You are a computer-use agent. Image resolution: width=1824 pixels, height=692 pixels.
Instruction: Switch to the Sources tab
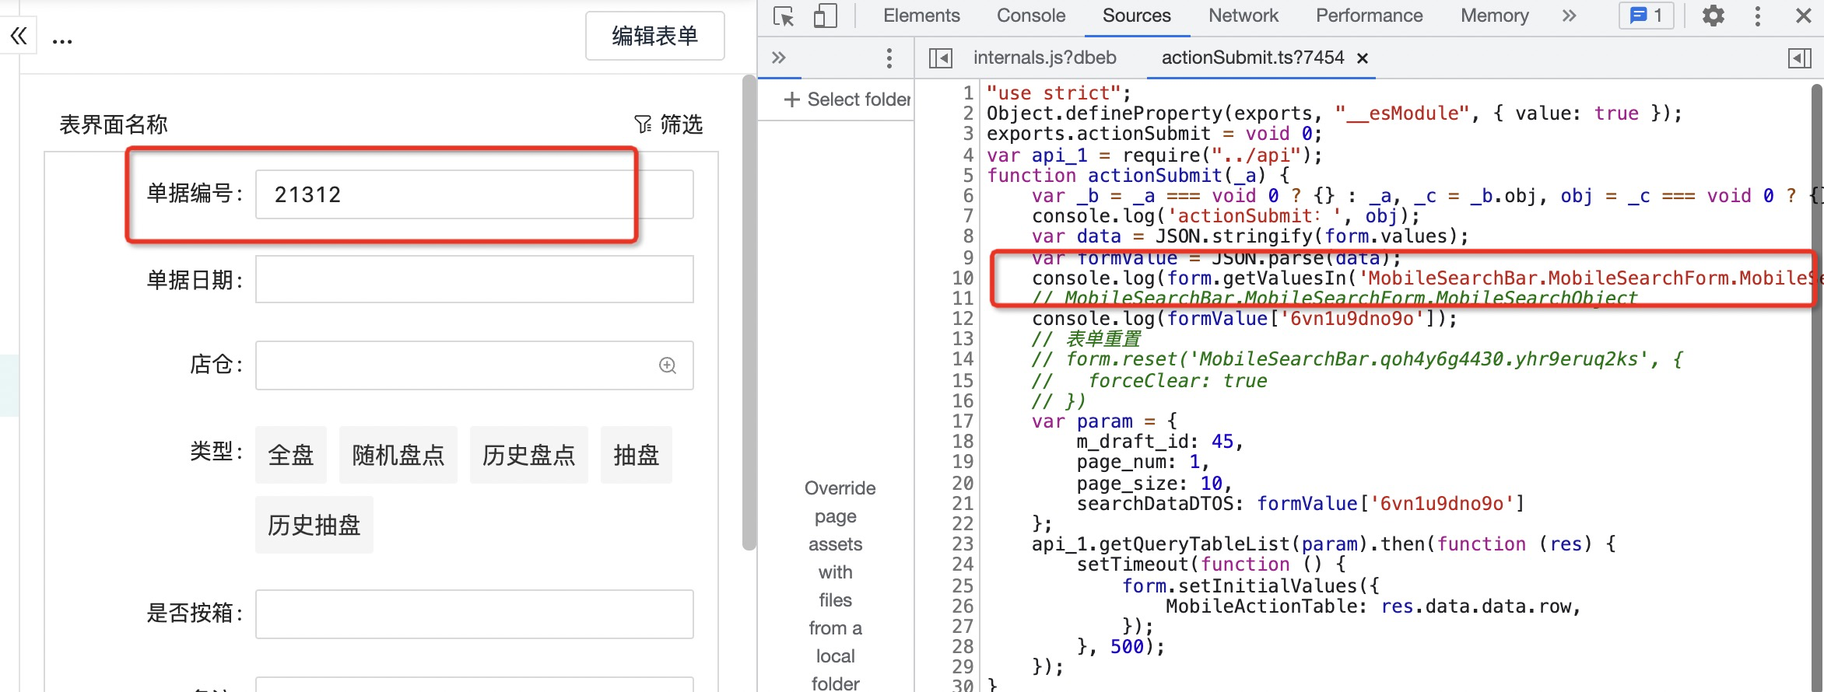tap(1137, 16)
